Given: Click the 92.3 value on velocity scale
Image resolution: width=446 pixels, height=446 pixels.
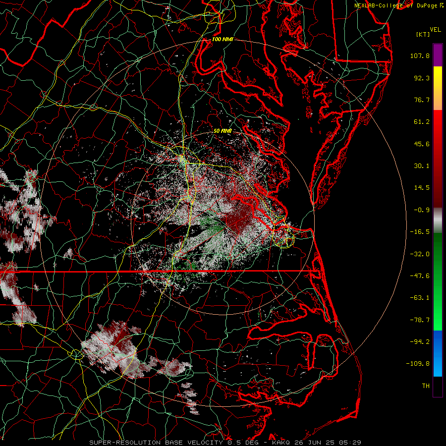Looking at the screenshot, I should [422, 78].
